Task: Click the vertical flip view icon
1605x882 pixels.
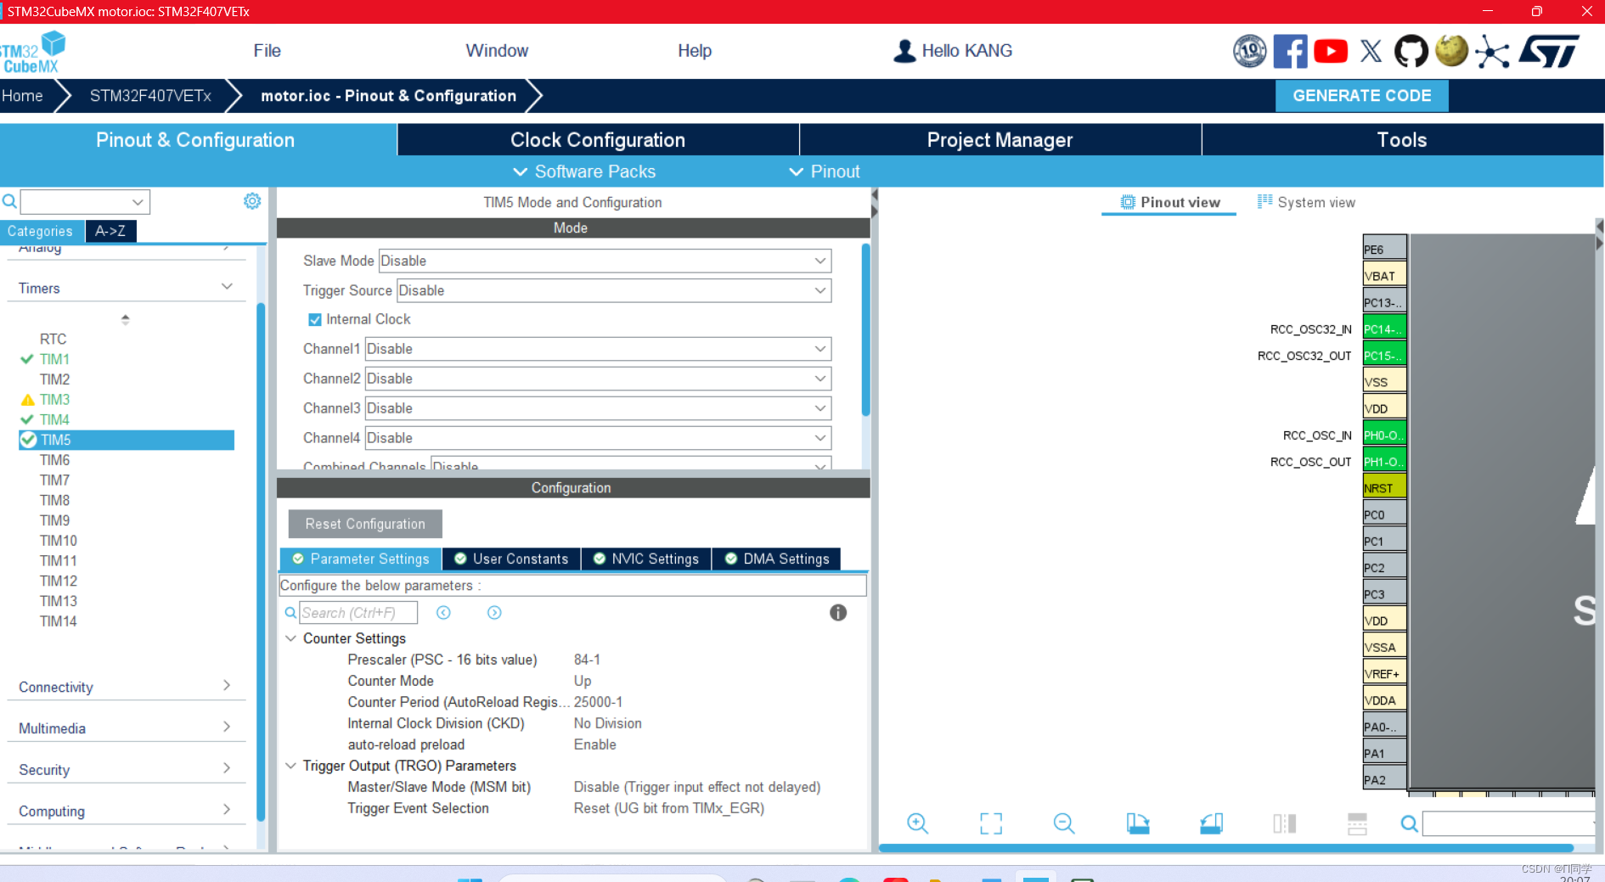Action: [1285, 823]
